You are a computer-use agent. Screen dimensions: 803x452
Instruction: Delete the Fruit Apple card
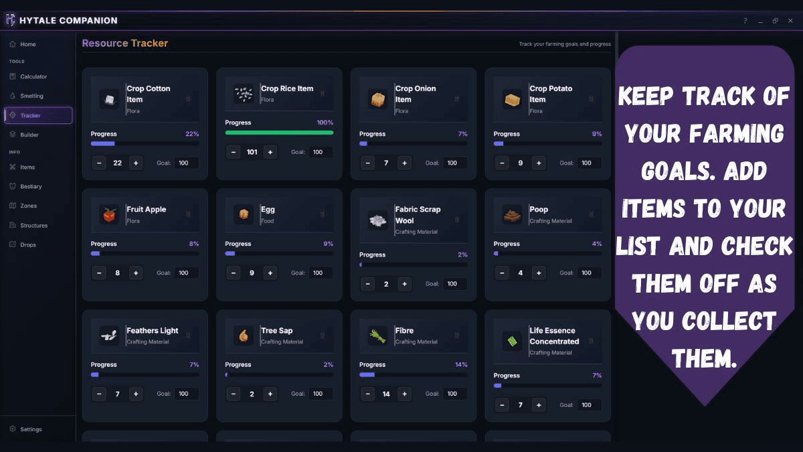click(x=188, y=214)
